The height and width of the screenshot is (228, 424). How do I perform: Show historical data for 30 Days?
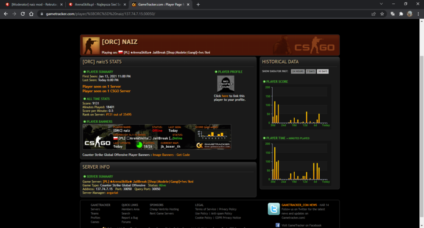click(x=323, y=71)
